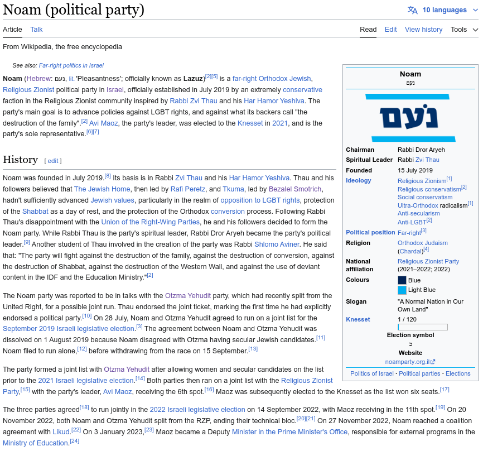This screenshot has width=483, height=451.
Task: Click citation reference [8] in History
Action: 108,176
